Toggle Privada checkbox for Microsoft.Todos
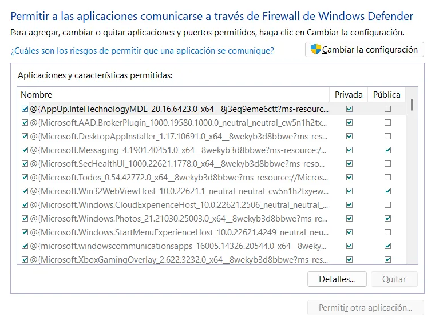The height and width of the screenshot is (321, 447). pyautogui.click(x=349, y=177)
